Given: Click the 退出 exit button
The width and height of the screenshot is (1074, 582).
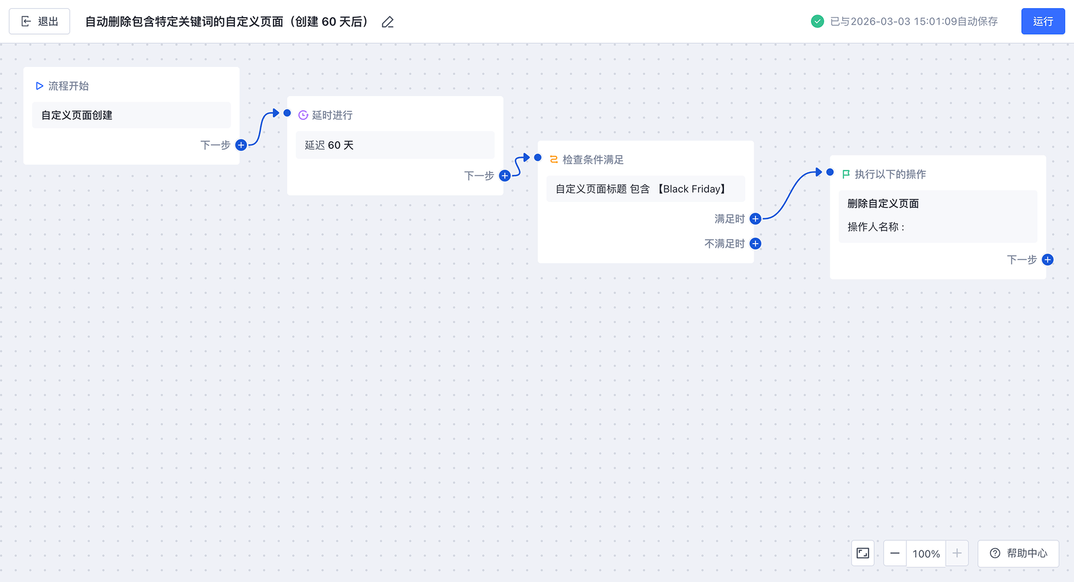Looking at the screenshot, I should coord(39,21).
